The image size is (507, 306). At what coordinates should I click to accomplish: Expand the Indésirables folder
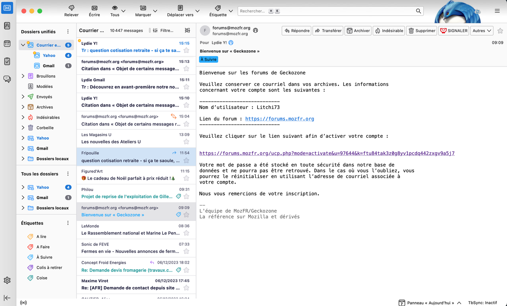[23, 117]
